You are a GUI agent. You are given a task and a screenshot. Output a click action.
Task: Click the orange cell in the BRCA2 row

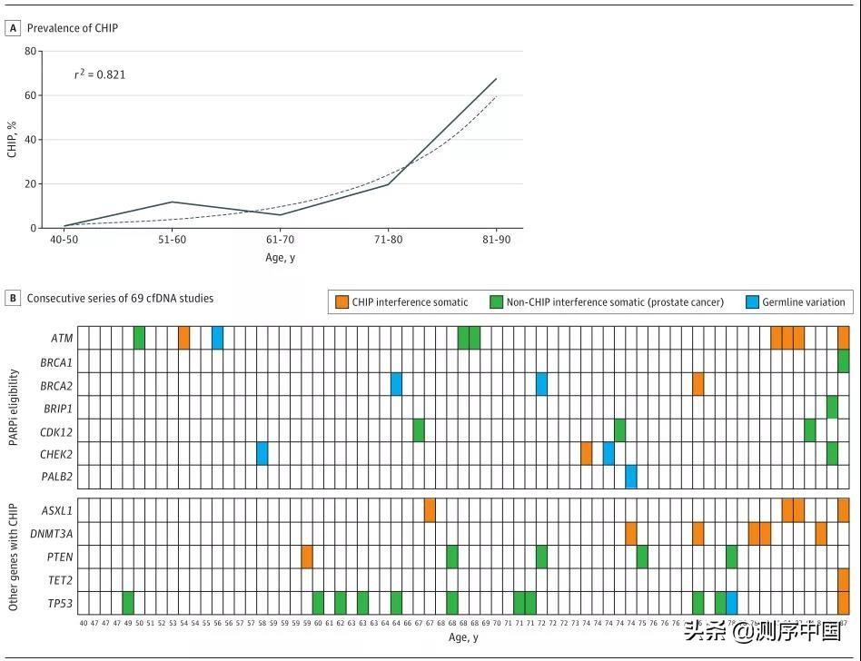click(x=698, y=384)
